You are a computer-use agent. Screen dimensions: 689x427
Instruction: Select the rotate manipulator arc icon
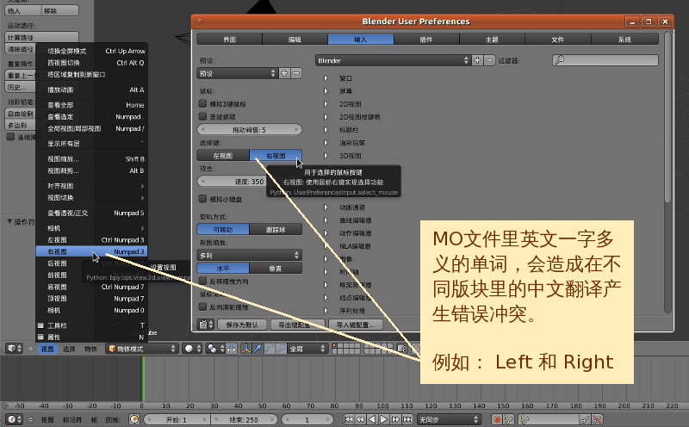tap(269, 349)
